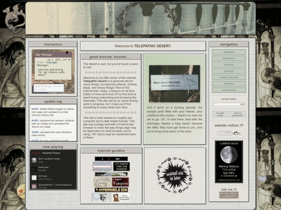The width and height of the screenshot is (281, 210).
Task: Click 'I still sleep with plushies' badge
Action: (x=121, y=198)
